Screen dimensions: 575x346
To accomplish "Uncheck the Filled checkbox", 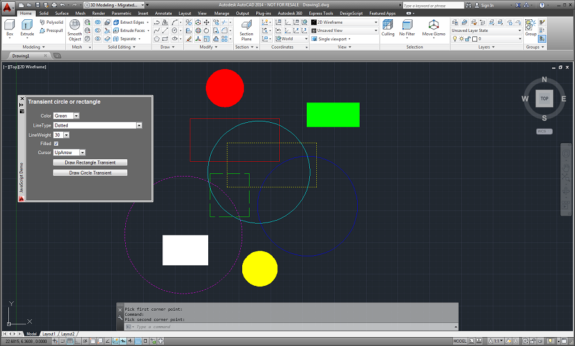I will (56, 143).
